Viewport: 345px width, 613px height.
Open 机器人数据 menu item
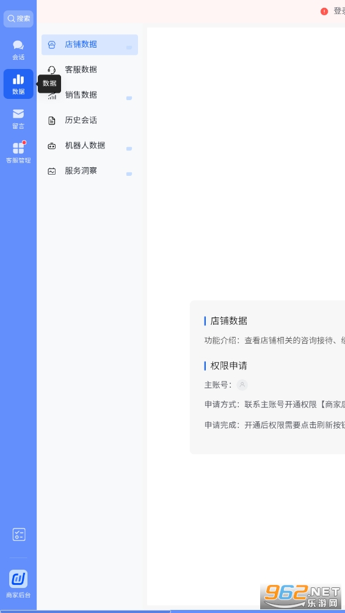[x=90, y=146]
